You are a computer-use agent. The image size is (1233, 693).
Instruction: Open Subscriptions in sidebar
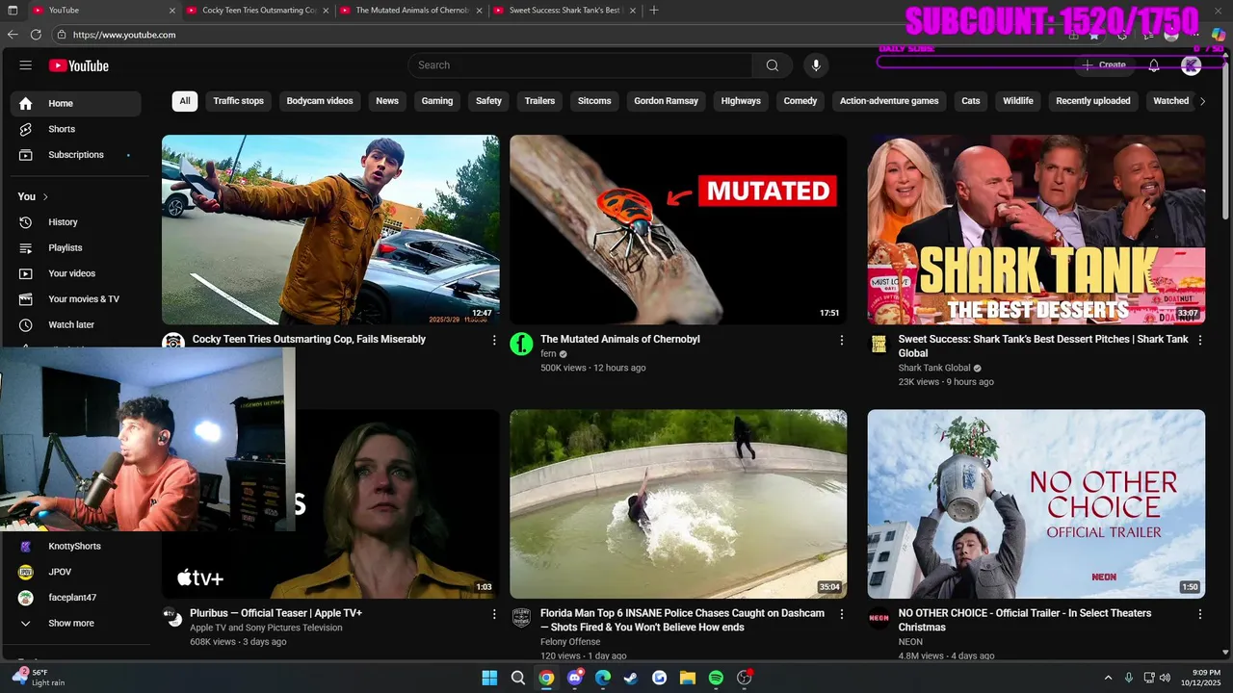pos(76,155)
